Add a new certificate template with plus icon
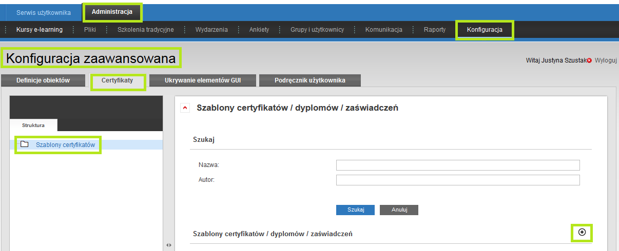This screenshot has height=251, width=619. point(582,232)
